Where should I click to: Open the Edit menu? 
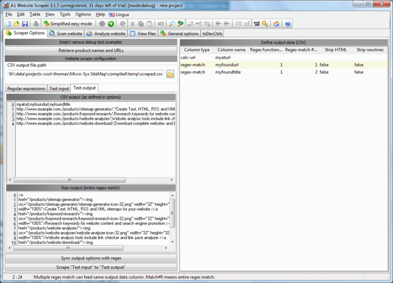pyautogui.click(x=21, y=14)
